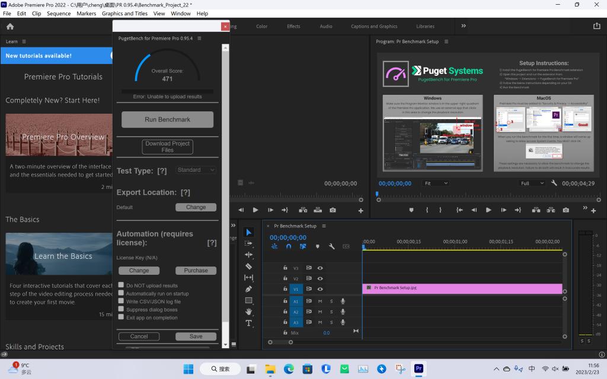Click the Purchase license button

(196, 271)
